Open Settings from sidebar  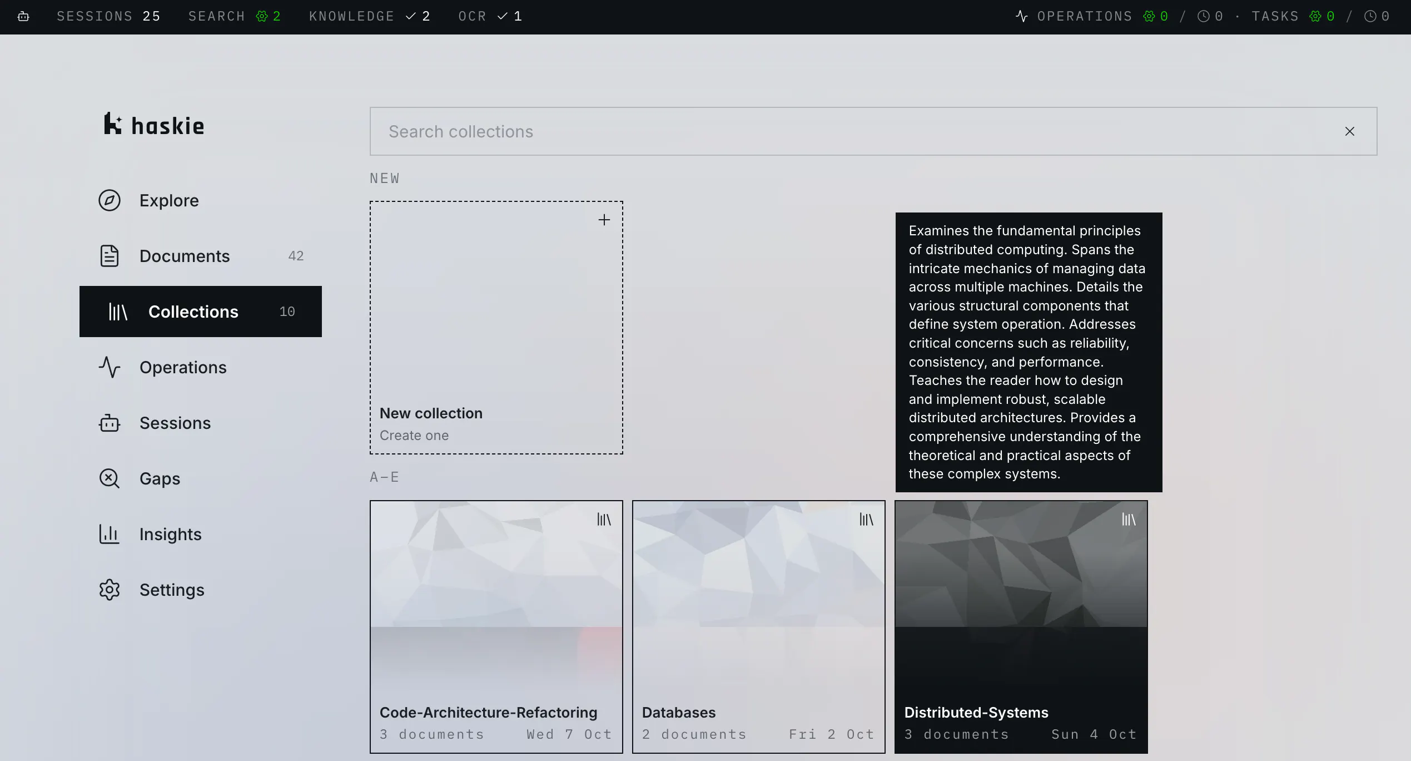click(201, 590)
